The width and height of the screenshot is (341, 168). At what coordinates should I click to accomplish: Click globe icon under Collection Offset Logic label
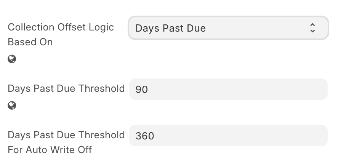coord(12,59)
